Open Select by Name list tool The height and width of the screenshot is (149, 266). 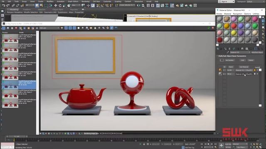42,5
